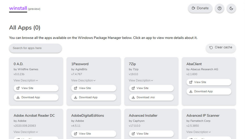The width and height of the screenshot is (245, 139).
Task: Click Download .msi for 7Zip
Action: (x=151, y=97)
